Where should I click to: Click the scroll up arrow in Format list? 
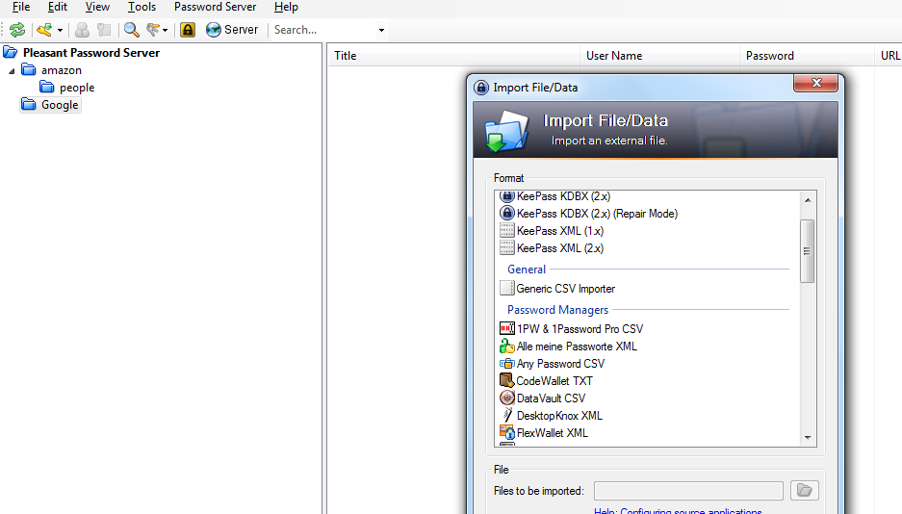click(808, 200)
